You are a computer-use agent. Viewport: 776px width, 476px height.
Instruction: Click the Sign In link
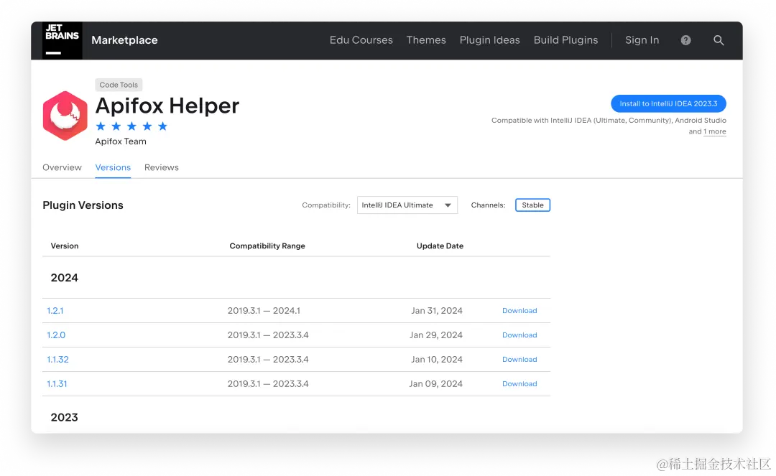click(642, 40)
